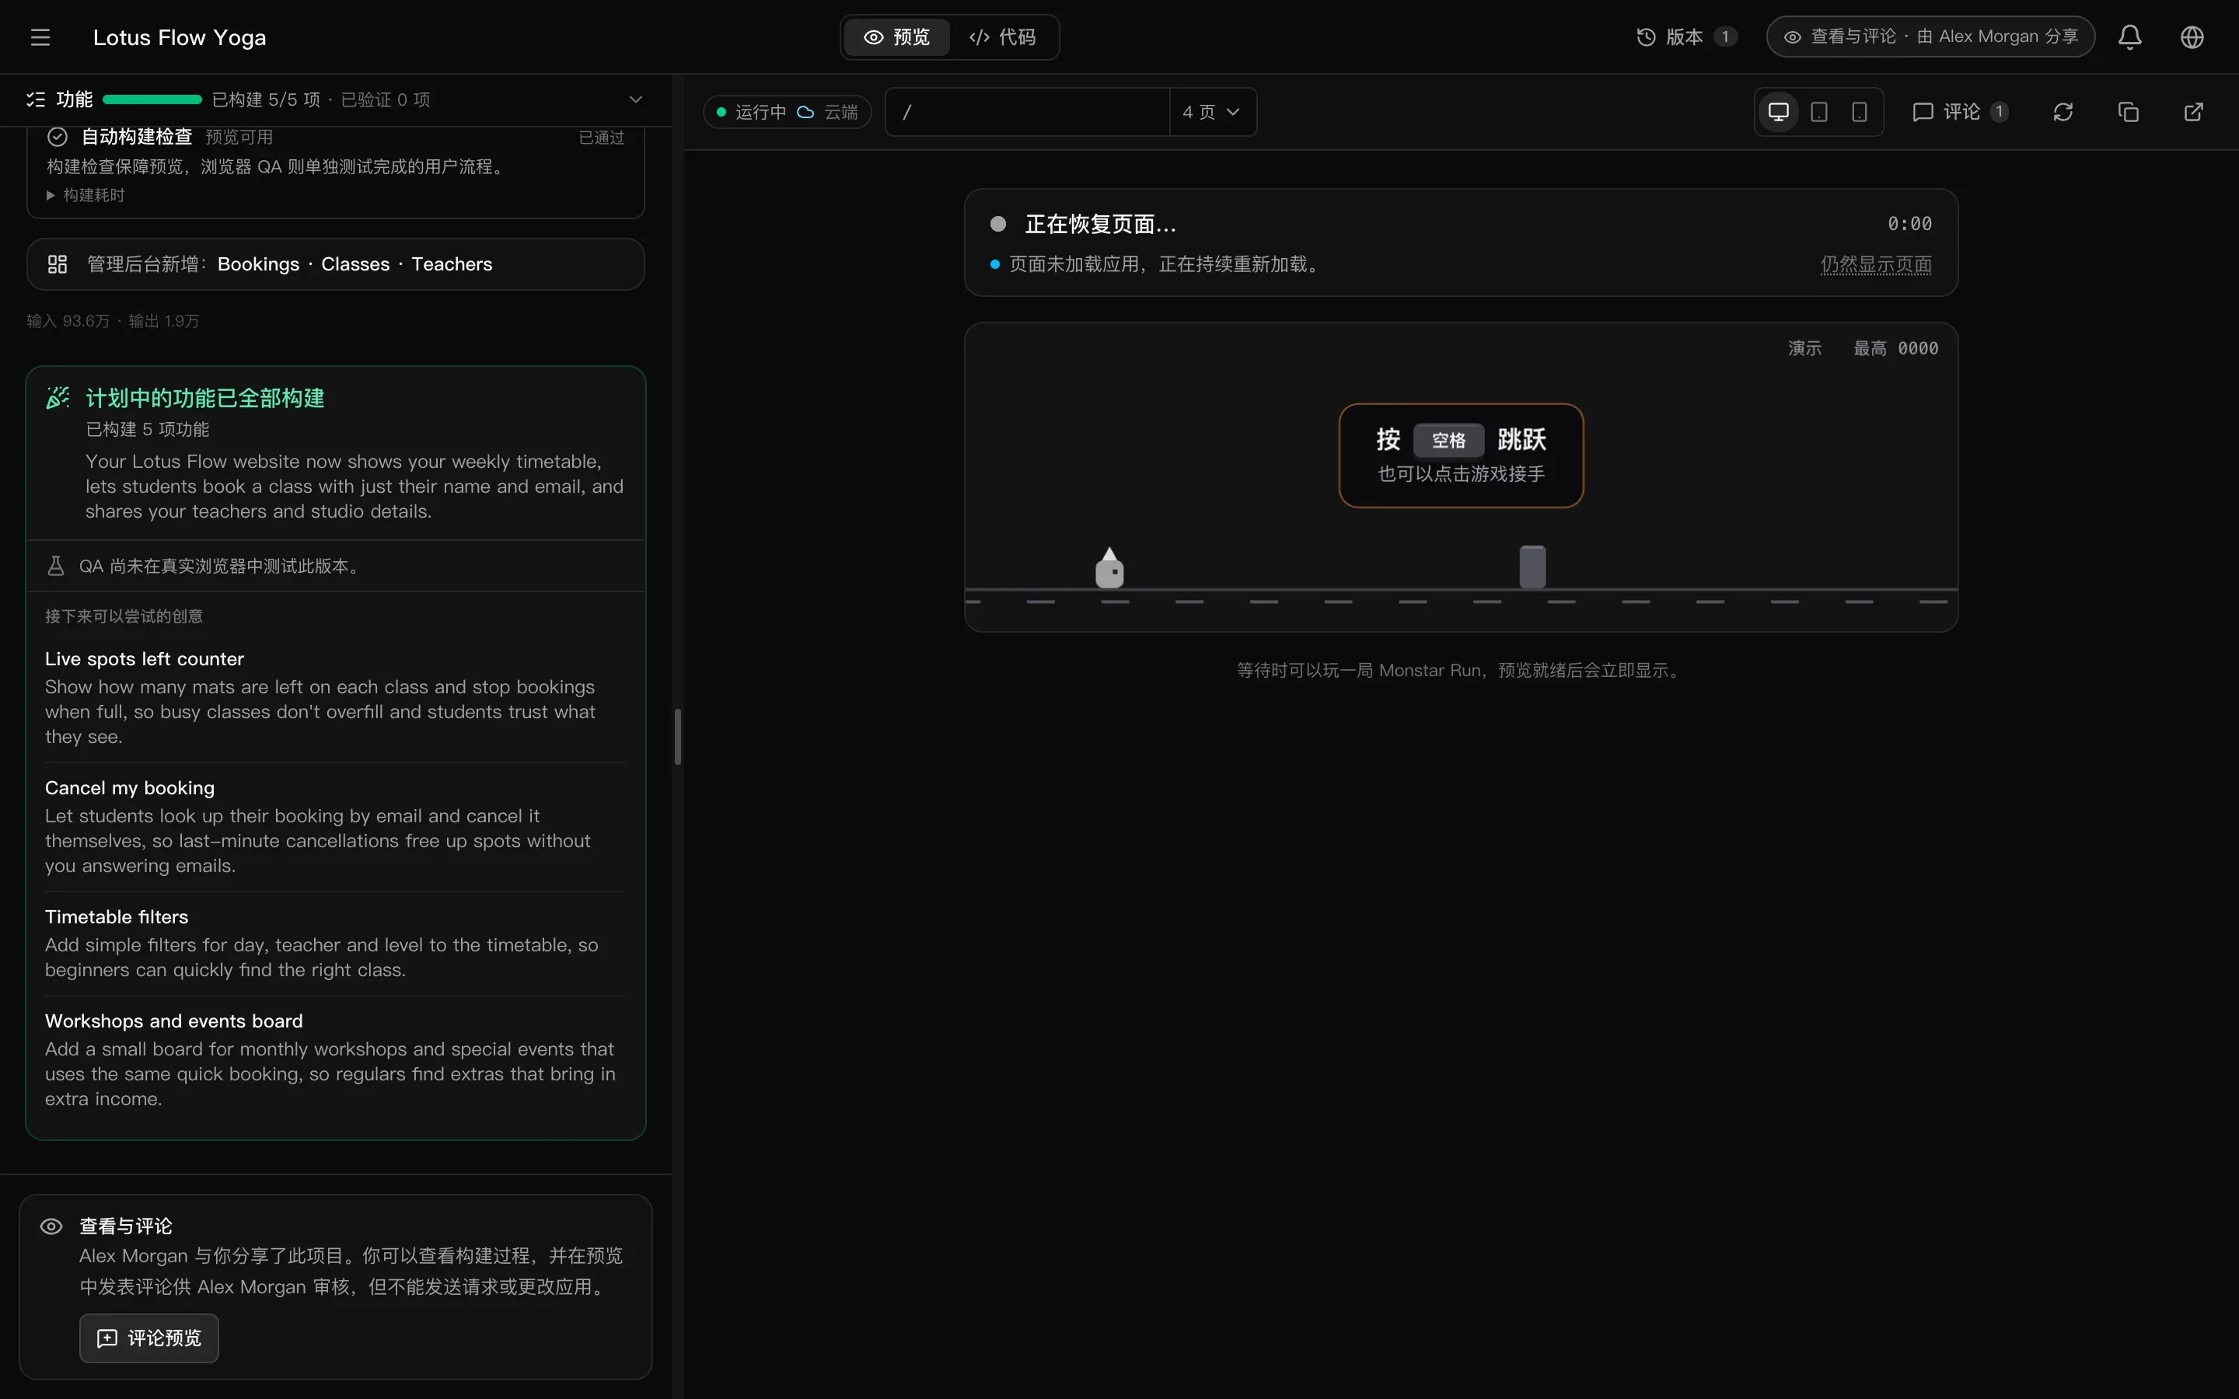Select the desktop viewport view

tap(1778, 112)
